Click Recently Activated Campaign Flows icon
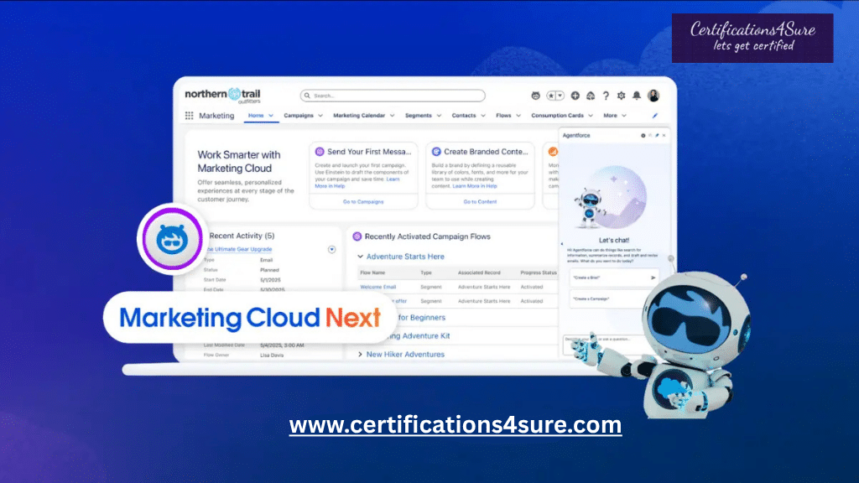859x483 pixels. [357, 236]
